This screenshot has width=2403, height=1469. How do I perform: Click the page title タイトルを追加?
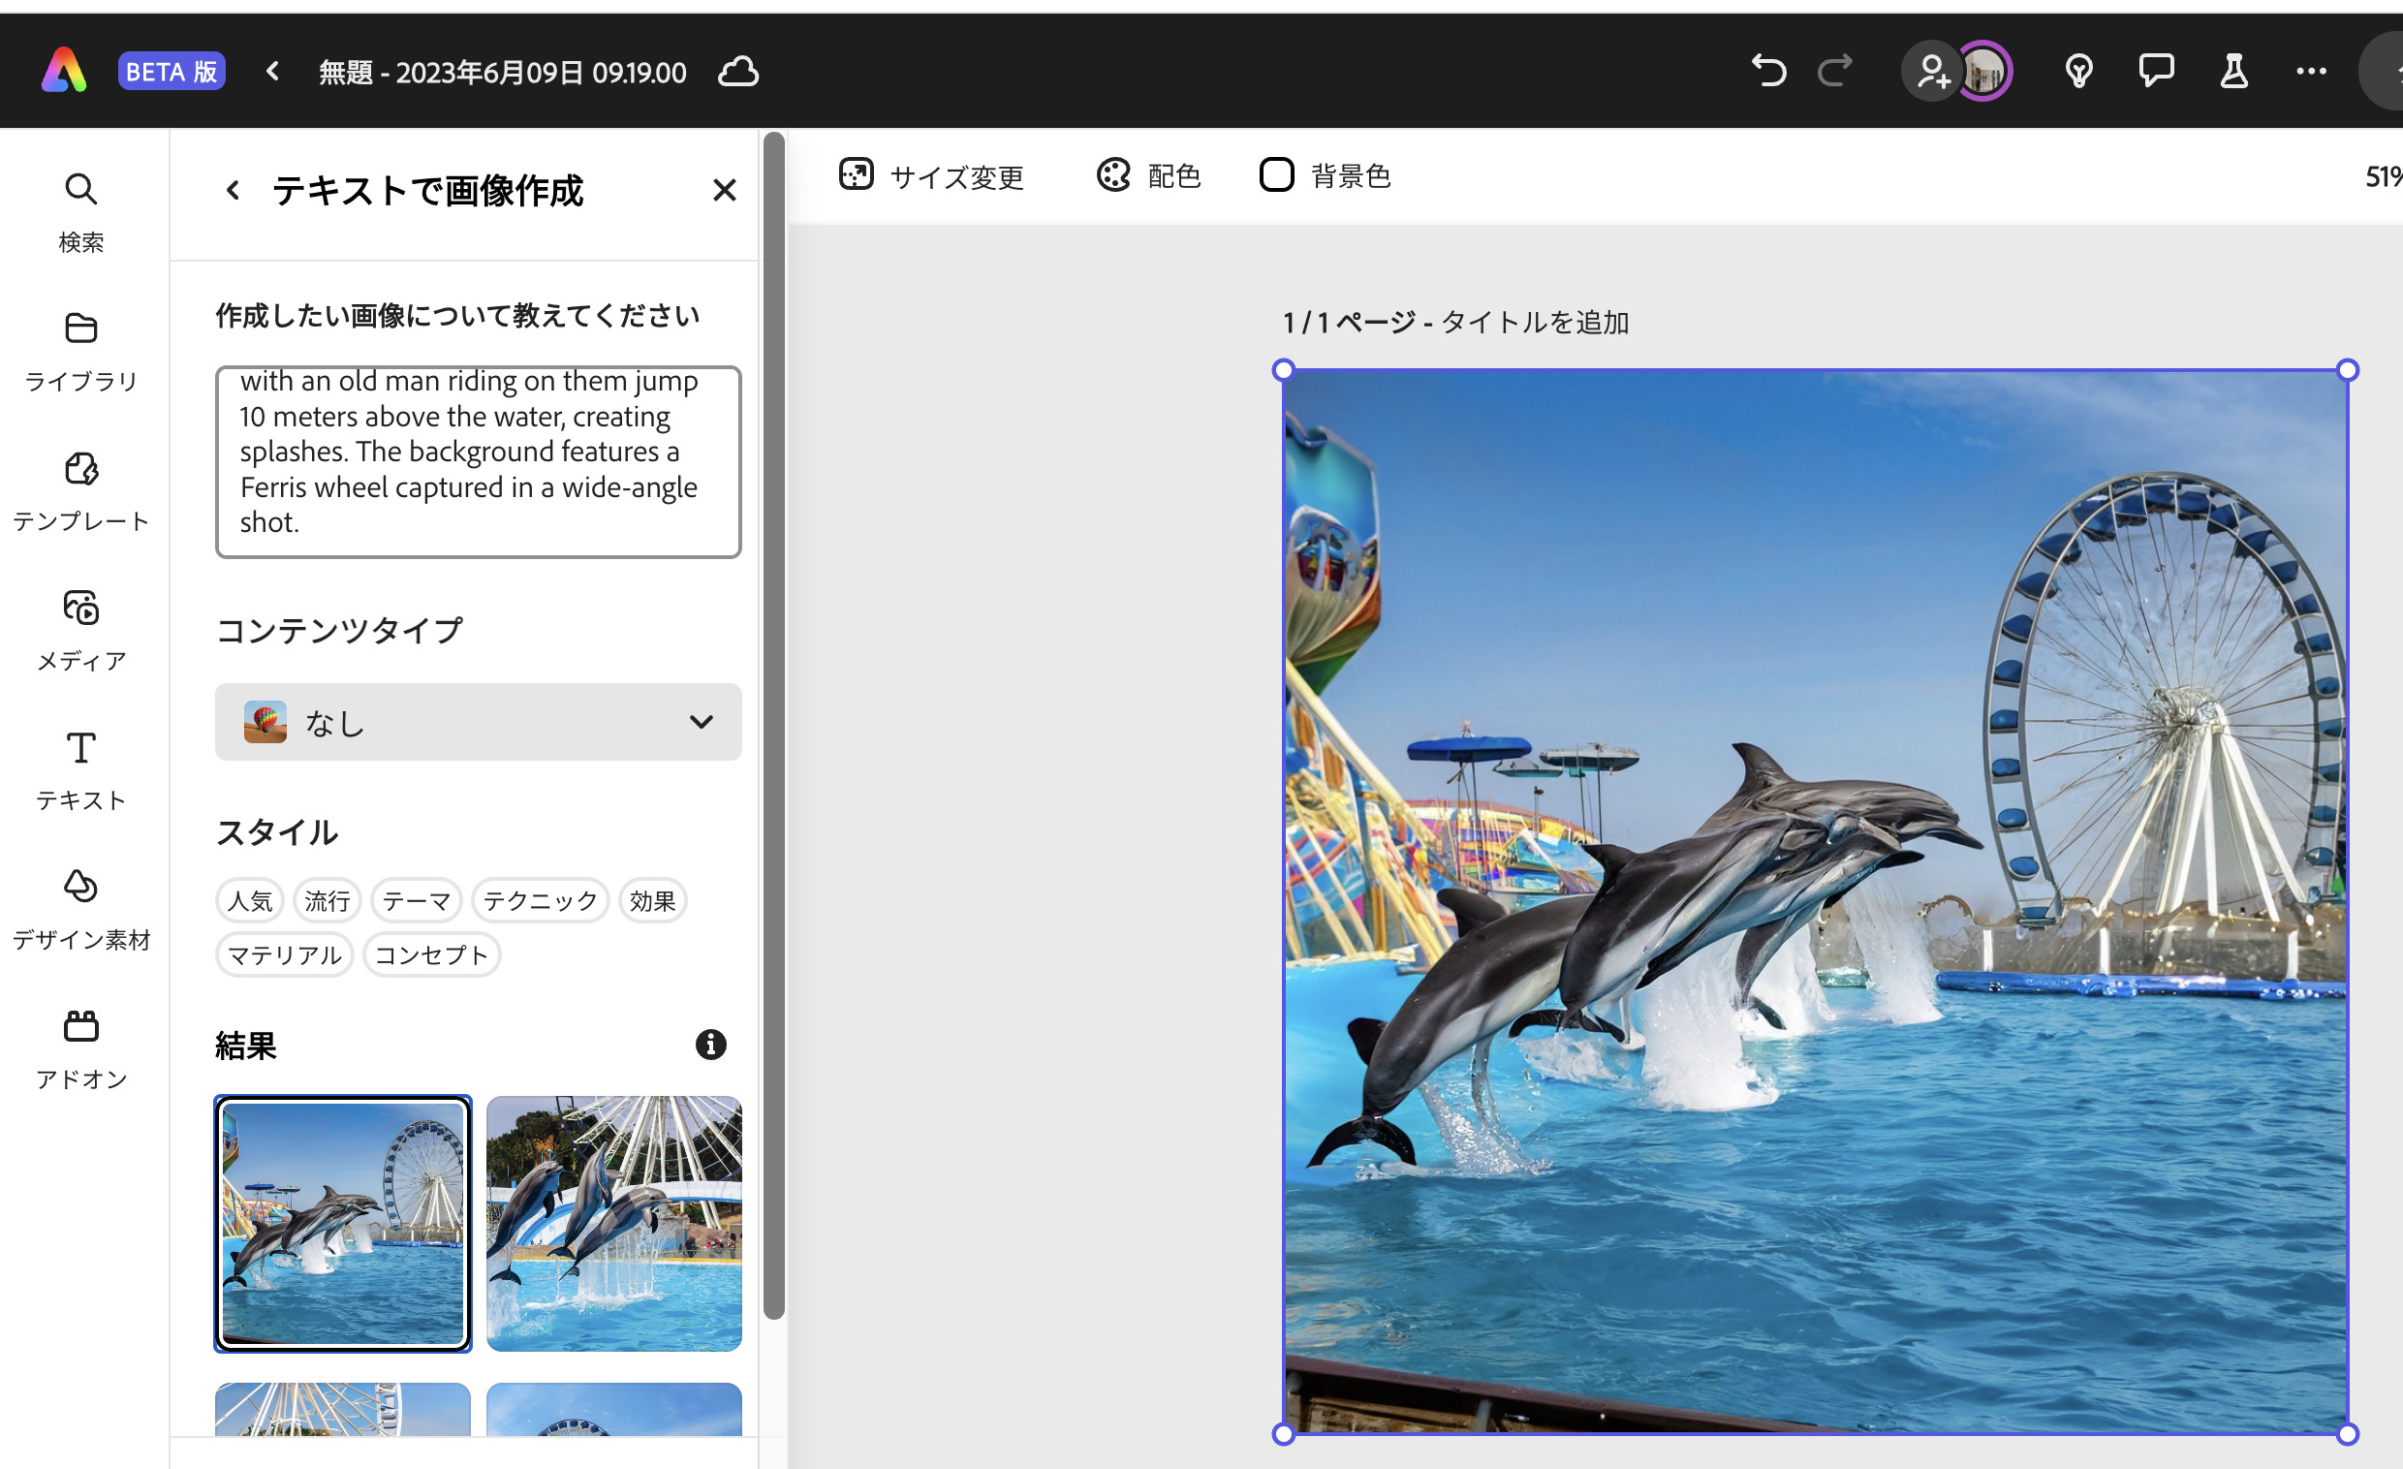point(1534,322)
